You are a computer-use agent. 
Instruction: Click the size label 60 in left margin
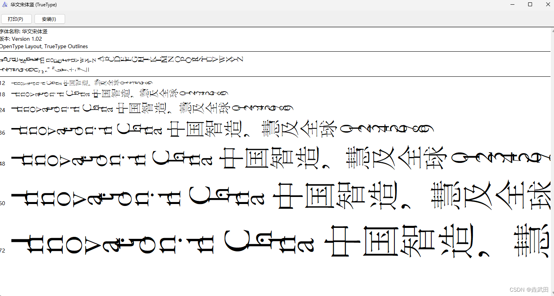point(2,203)
